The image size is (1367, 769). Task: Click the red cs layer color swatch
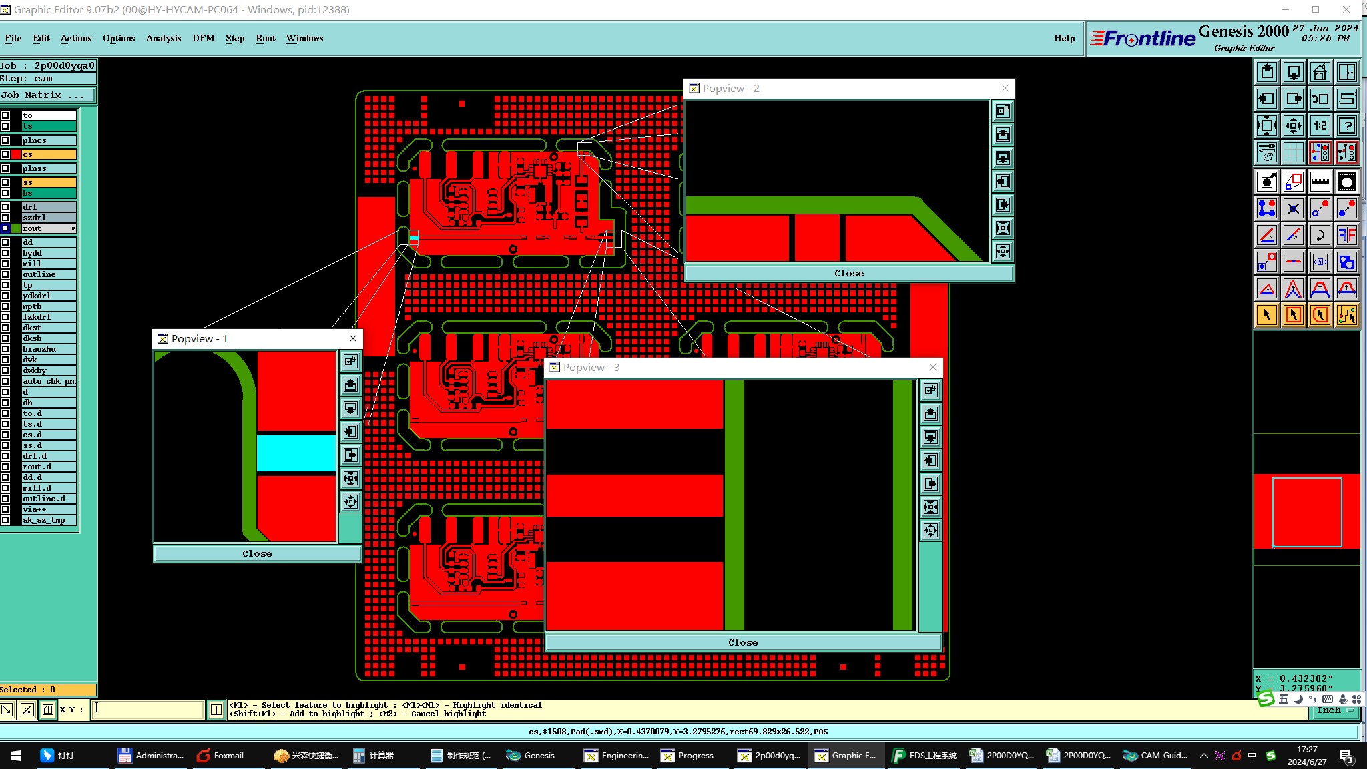tap(16, 154)
